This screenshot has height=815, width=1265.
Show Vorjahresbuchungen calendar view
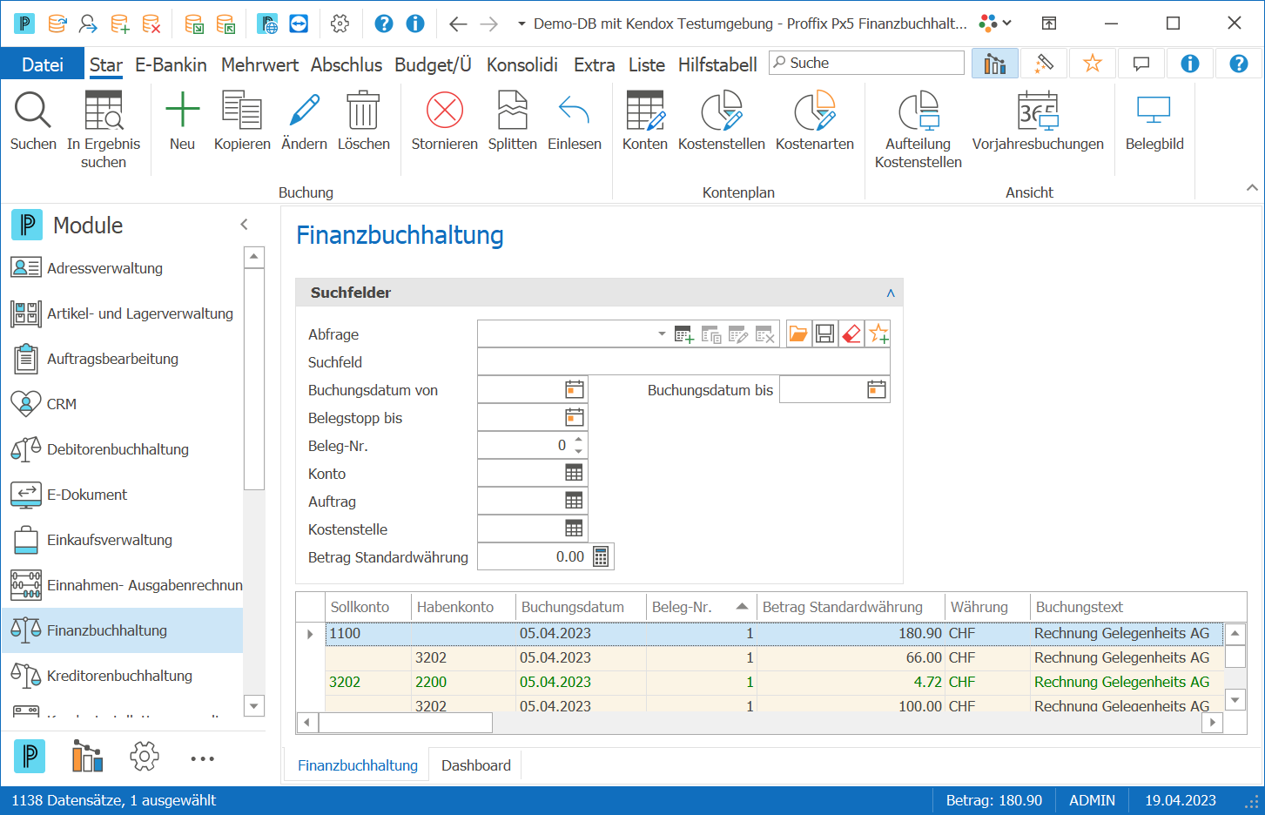coord(1038,111)
